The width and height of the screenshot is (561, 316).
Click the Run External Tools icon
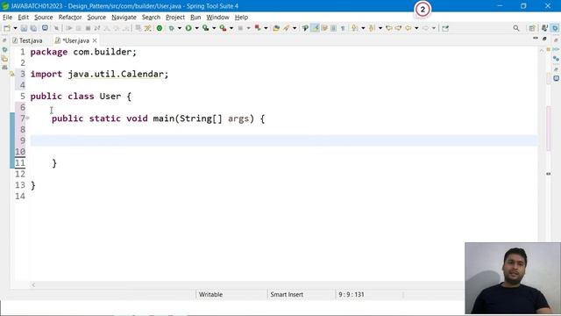click(223, 28)
